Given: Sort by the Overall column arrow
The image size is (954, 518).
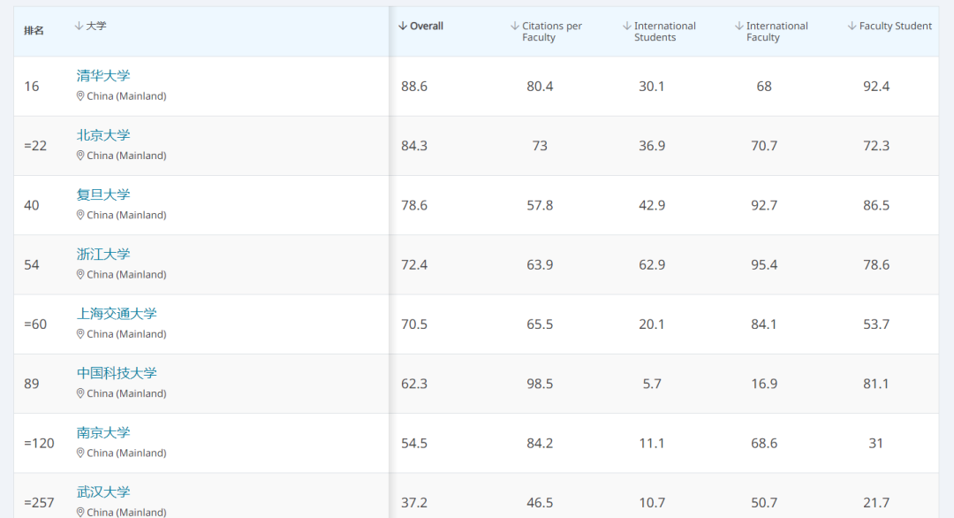Looking at the screenshot, I should coord(402,27).
